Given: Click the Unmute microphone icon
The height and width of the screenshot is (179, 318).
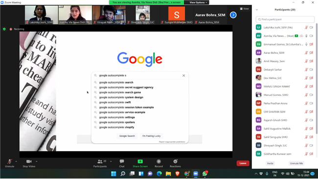Looking at the screenshot, I should (9, 161).
